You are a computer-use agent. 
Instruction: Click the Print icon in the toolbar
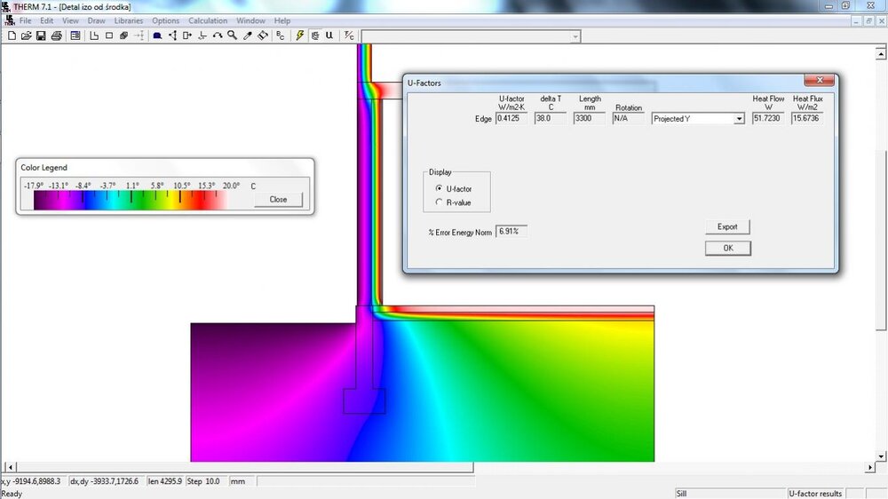[x=56, y=36]
